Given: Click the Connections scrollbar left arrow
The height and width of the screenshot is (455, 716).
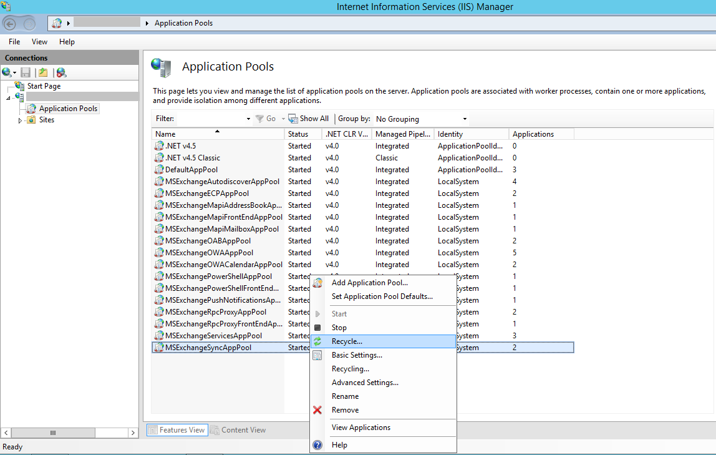Looking at the screenshot, I should point(6,433).
